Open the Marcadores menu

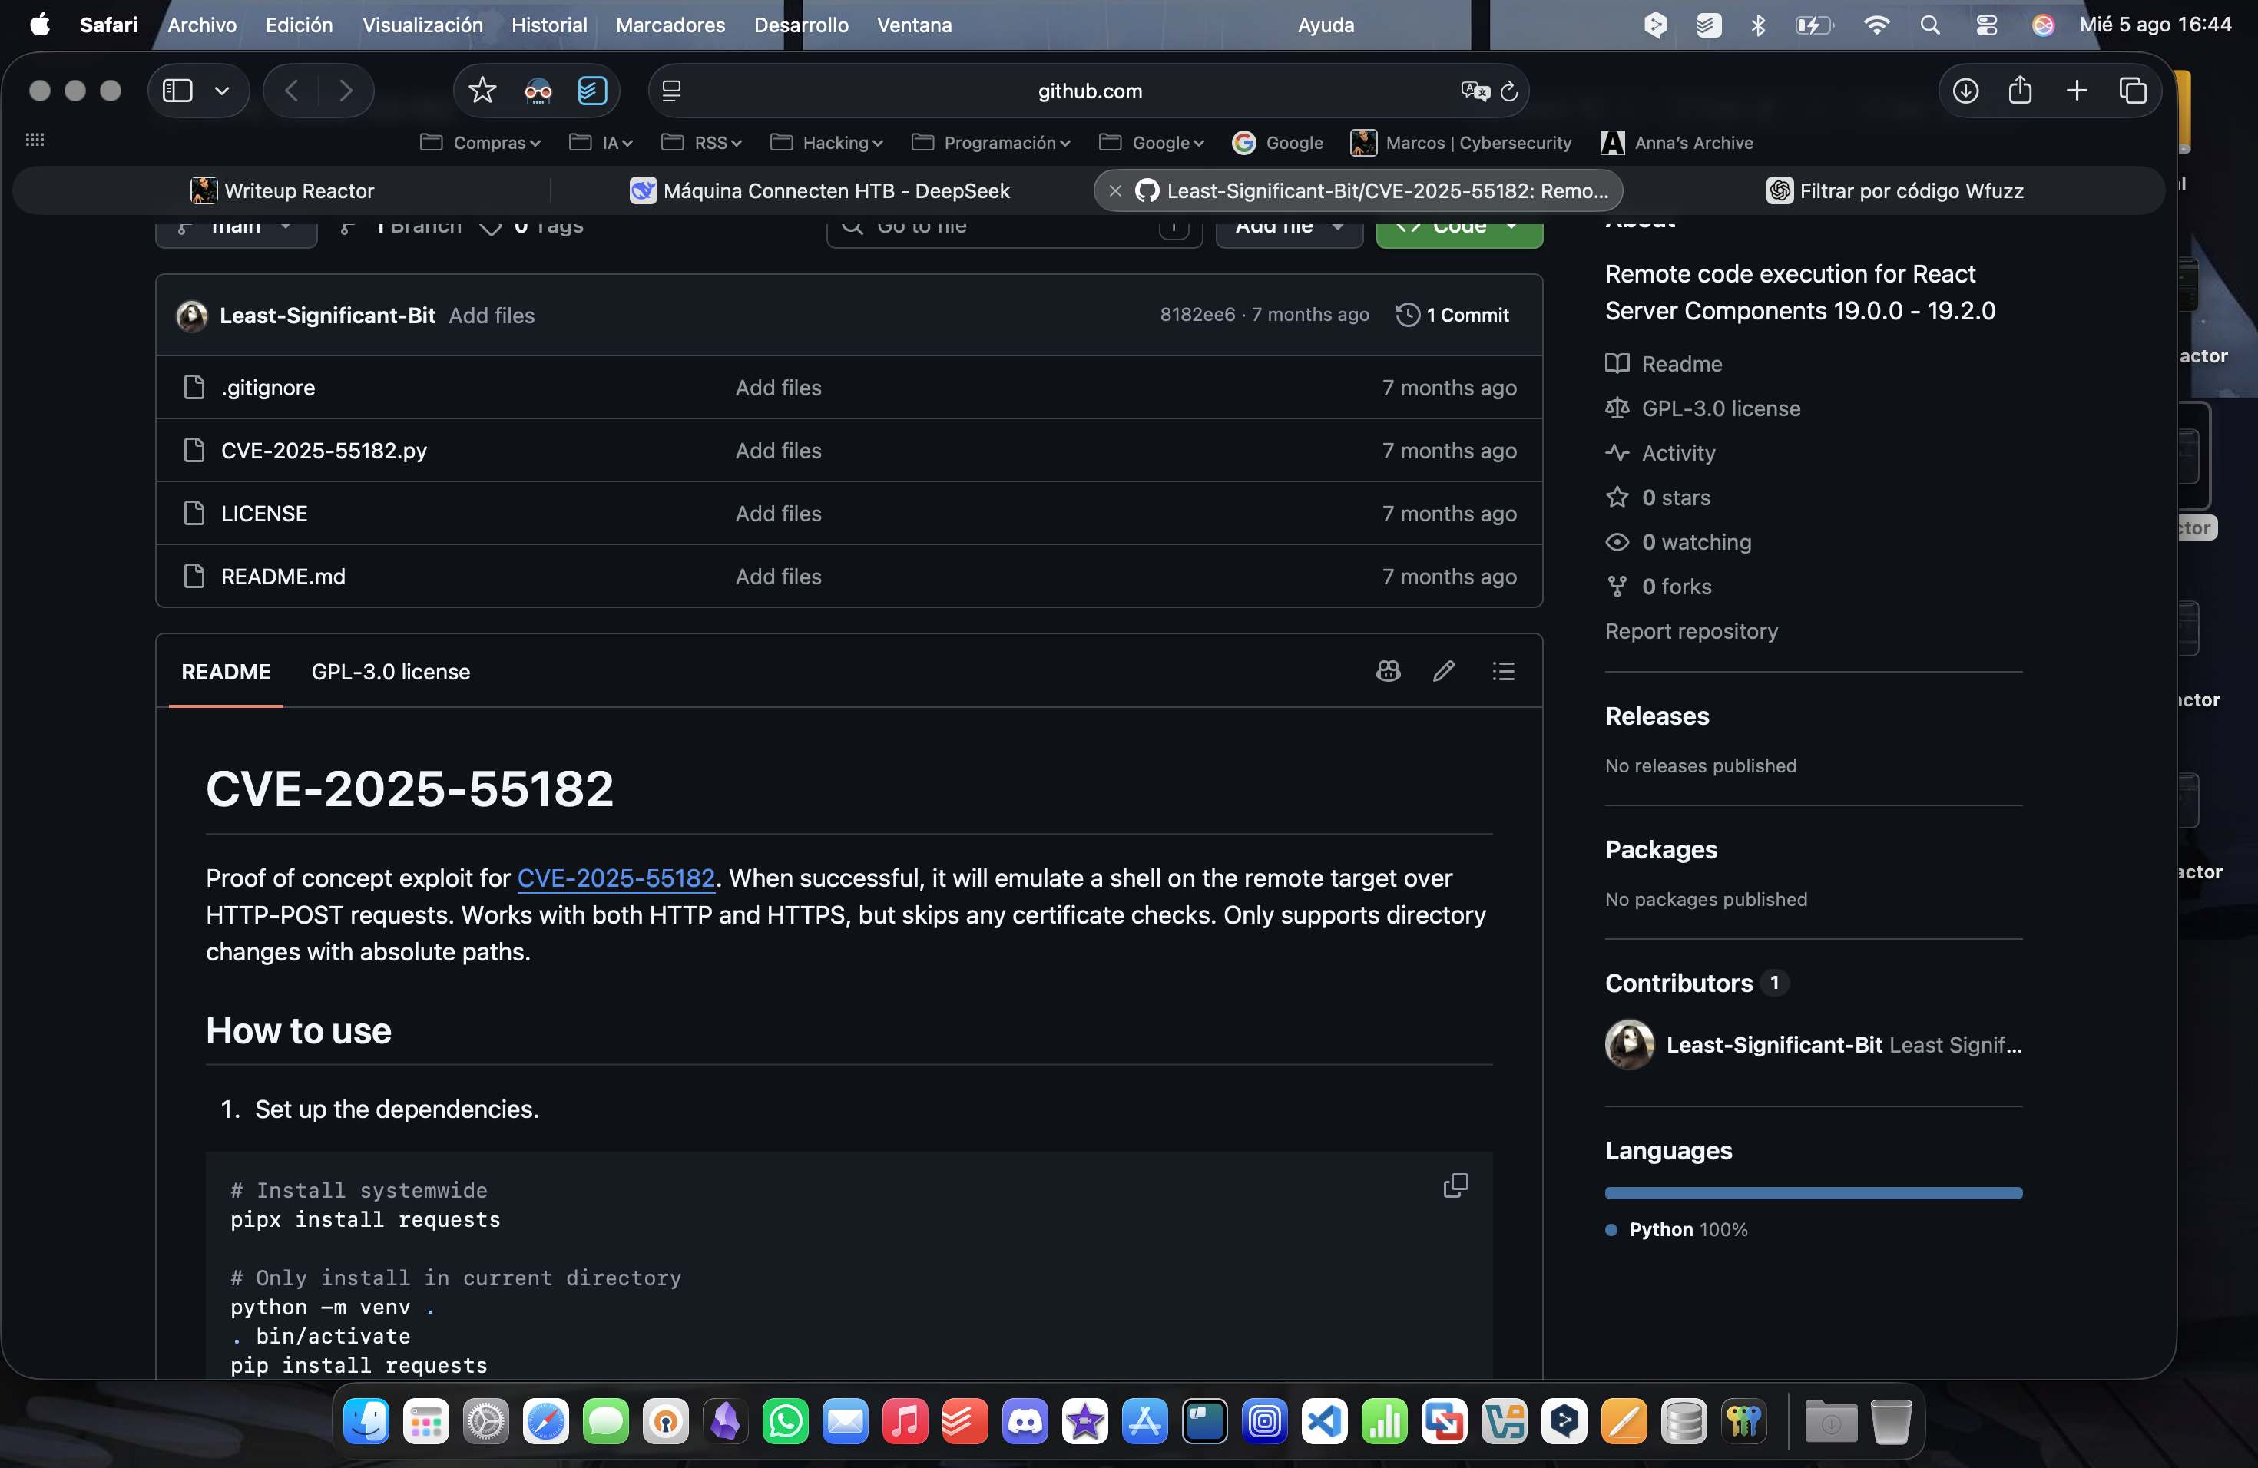point(670,25)
